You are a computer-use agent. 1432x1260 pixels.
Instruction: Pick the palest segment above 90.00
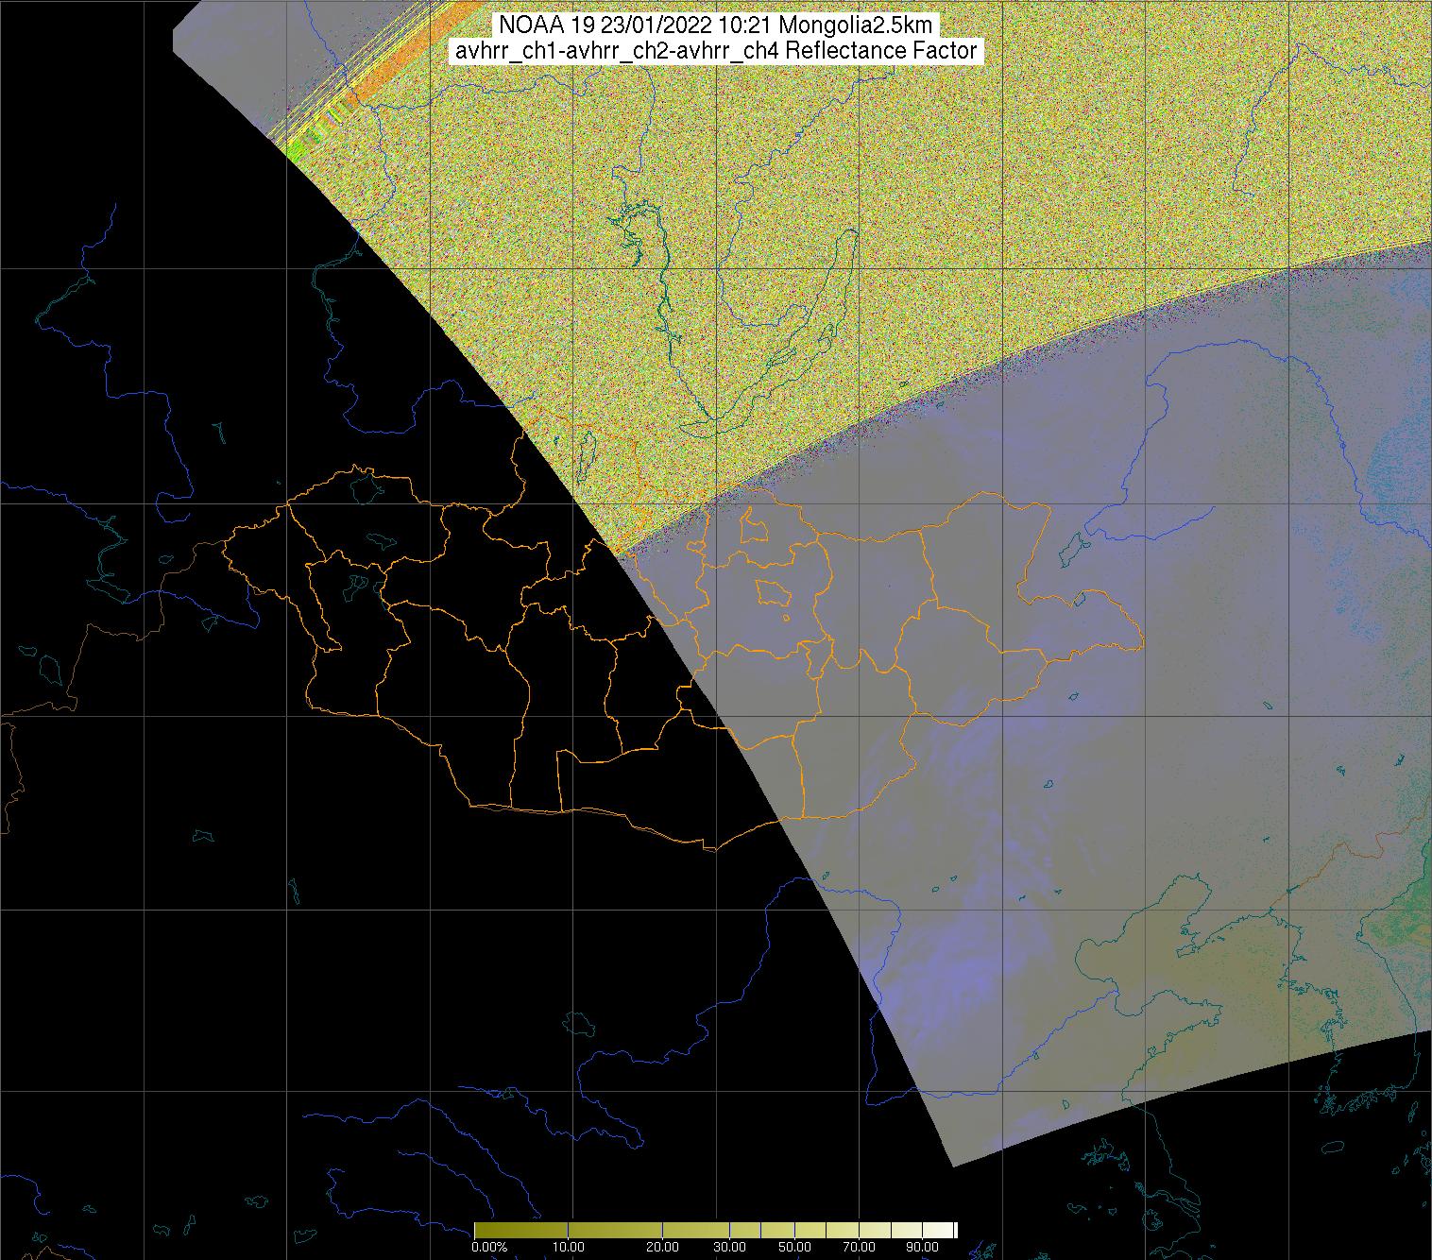coord(937,1230)
